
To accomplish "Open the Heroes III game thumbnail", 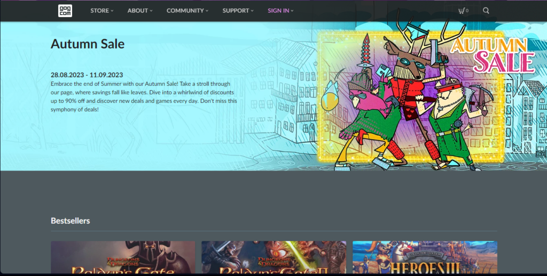I will coord(425,257).
